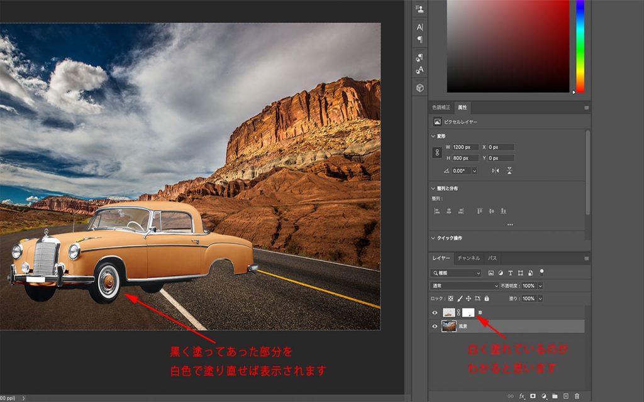644x402 pixels.
Task: Click the rainbow hue slider strip
Action: (580, 46)
